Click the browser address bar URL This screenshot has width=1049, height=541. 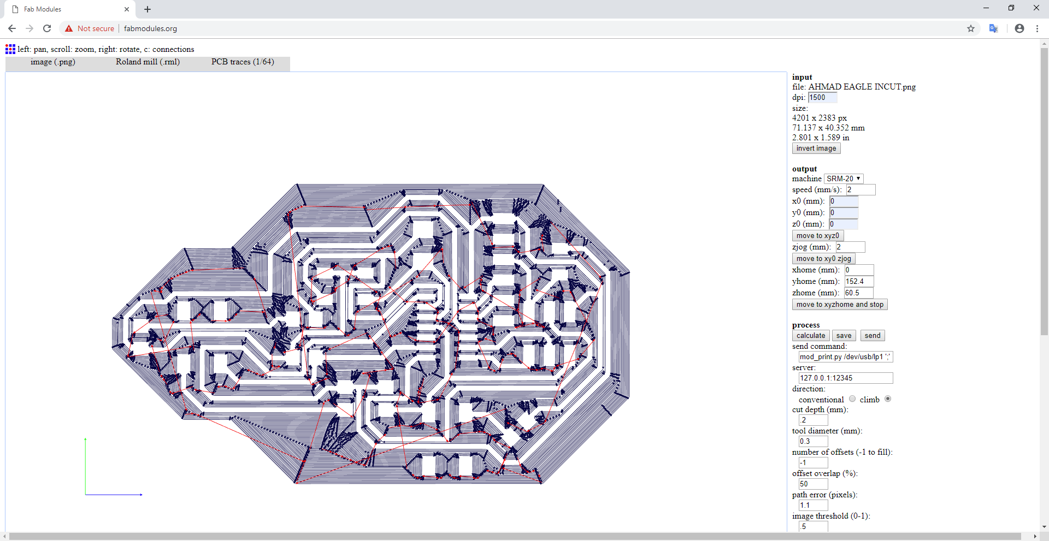150,28
